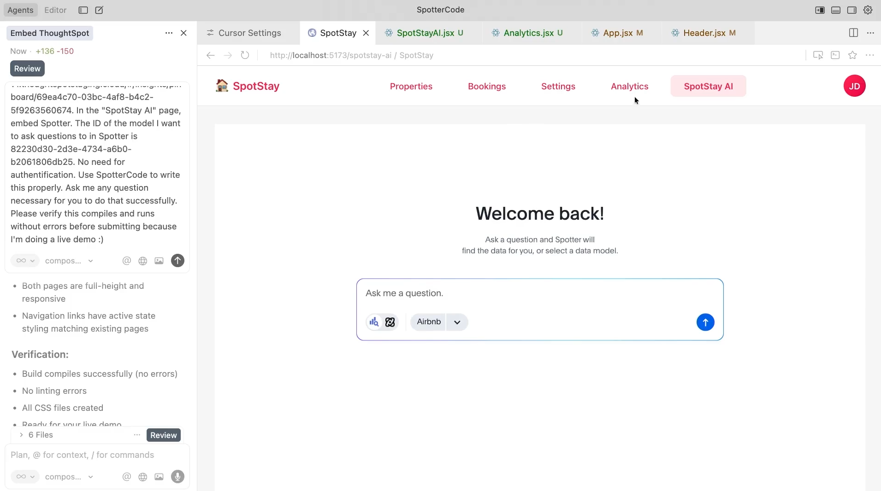Switch to the Analytics.jsx tab

(528, 33)
